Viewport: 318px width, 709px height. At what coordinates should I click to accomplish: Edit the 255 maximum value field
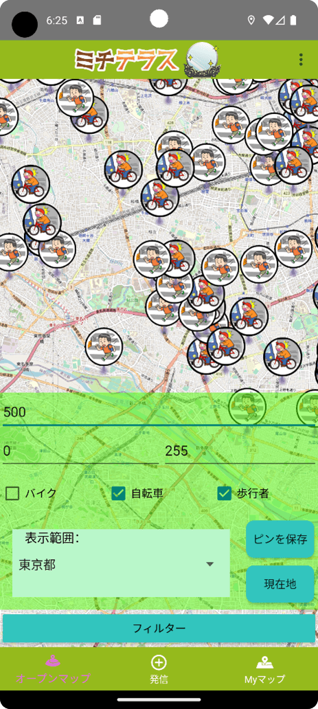(x=240, y=451)
